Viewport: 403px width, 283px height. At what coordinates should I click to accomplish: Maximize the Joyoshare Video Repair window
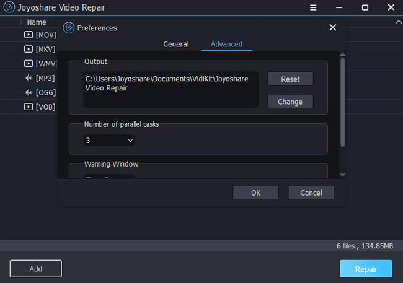365,7
